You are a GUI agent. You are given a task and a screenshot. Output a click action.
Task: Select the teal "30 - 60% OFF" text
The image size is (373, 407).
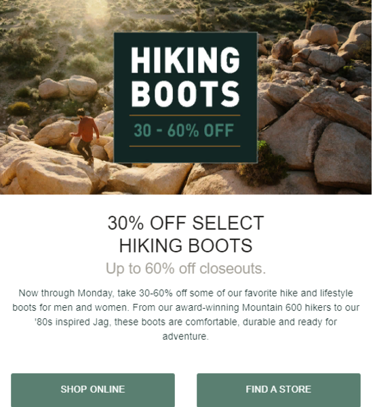pos(184,130)
